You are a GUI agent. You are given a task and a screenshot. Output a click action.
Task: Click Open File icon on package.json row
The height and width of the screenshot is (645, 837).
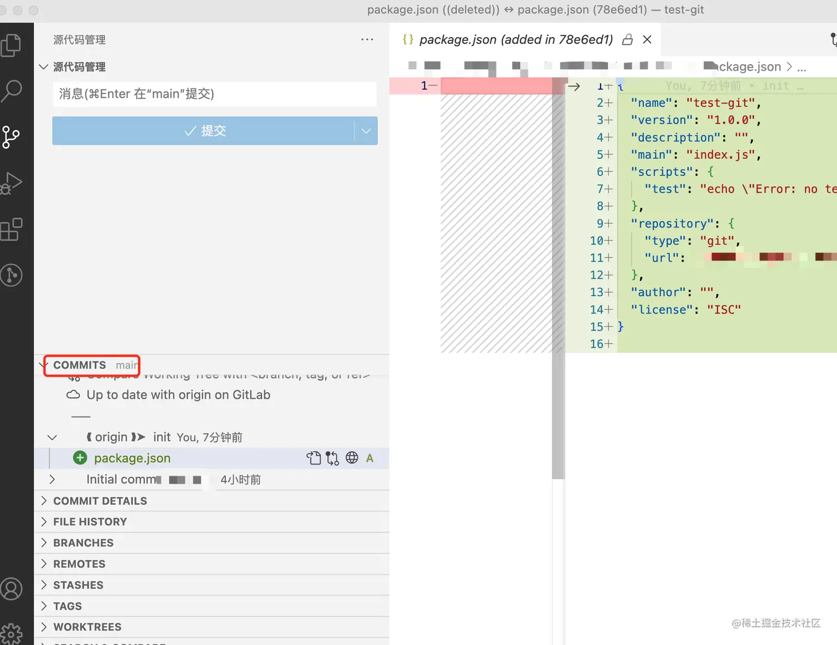[314, 458]
